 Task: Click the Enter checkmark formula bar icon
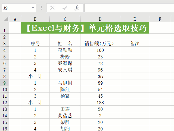click(65, 8)
